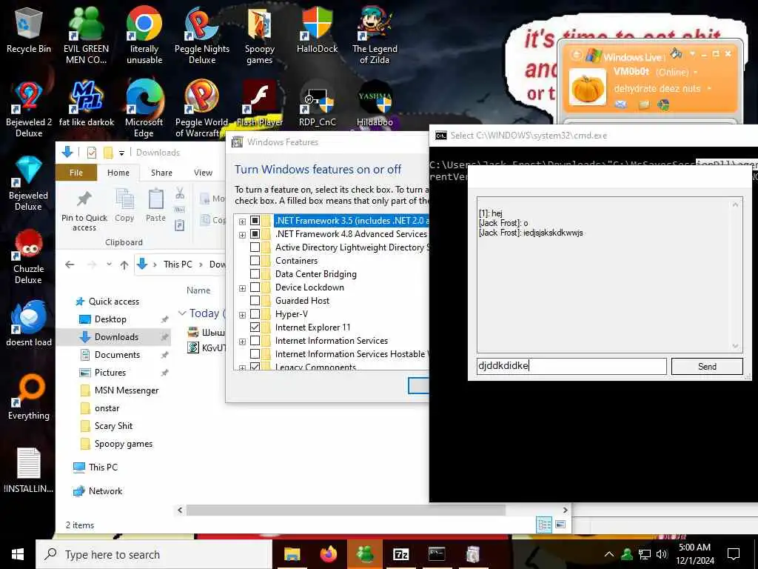Launch EVIL GREEN MEN CO desktop shortcut
758x569 pixels.
point(86,36)
